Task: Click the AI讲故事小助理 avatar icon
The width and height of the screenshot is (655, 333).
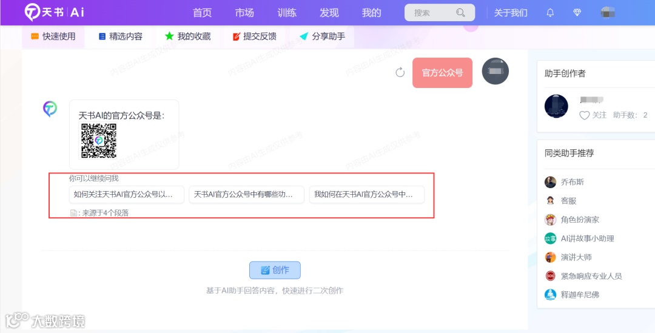Action: tap(551, 238)
